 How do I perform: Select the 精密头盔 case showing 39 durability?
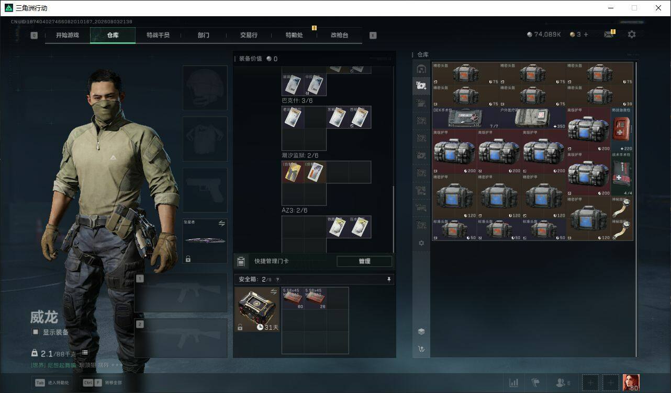[x=600, y=96]
